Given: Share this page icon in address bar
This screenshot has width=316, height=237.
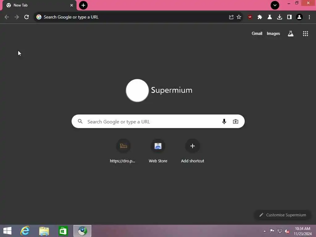Looking at the screenshot, I should pyautogui.click(x=231, y=17).
